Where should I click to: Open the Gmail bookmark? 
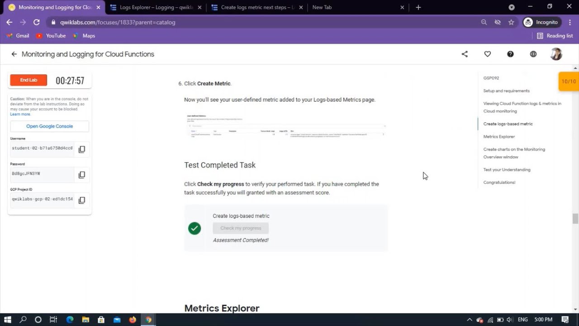(x=18, y=36)
